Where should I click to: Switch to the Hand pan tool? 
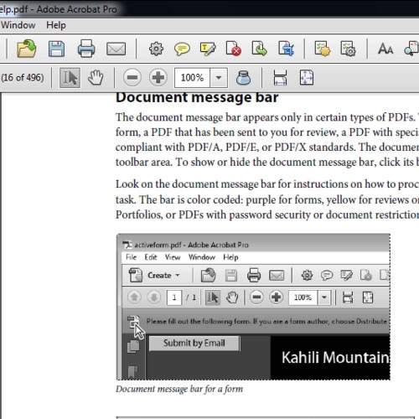(x=96, y=77)
